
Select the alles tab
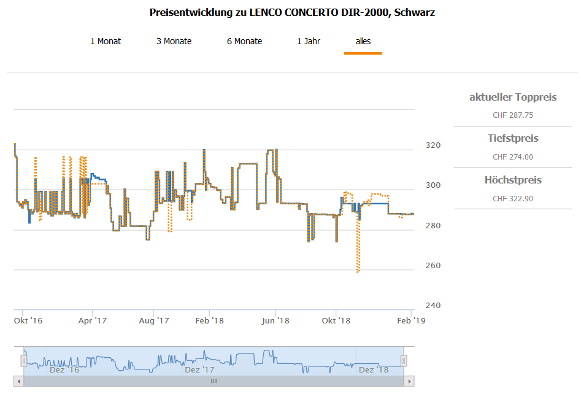tap(363, 41)
